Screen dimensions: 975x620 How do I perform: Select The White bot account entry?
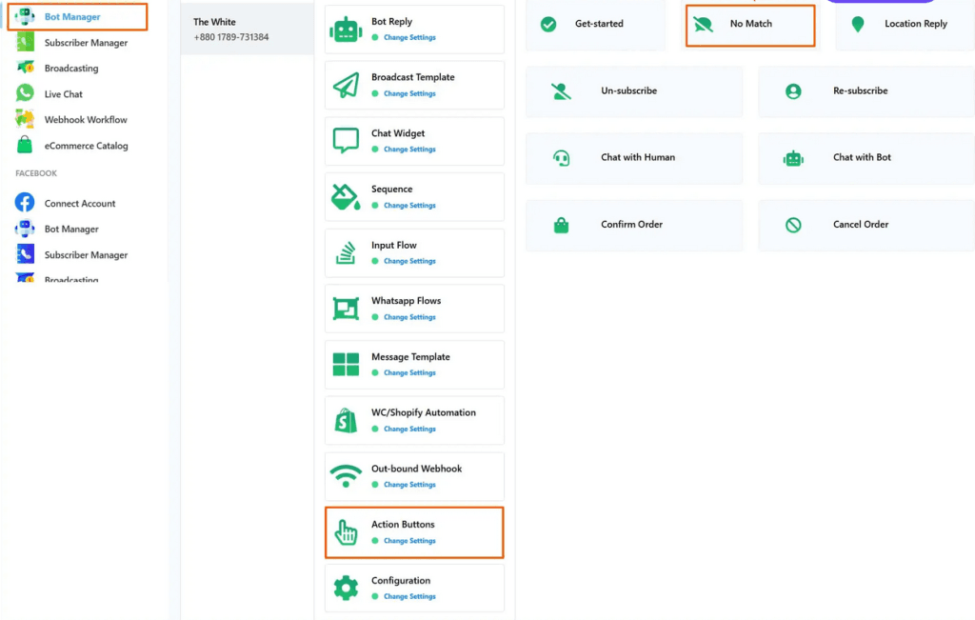tap(247, 29)
